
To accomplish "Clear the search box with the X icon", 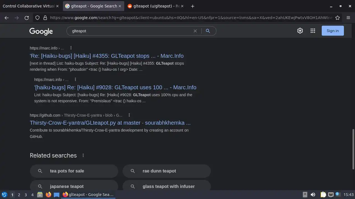I will pyautogui.click(x=195, y=31).
